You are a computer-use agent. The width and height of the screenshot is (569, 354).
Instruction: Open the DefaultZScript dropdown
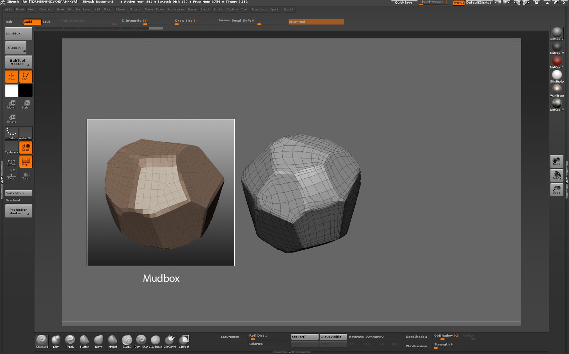coord(478,2)
